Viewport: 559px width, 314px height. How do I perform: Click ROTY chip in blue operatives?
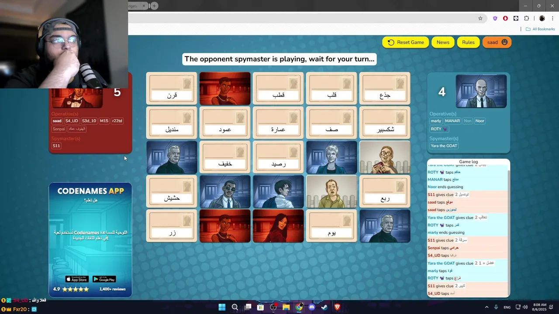[439, 129]
